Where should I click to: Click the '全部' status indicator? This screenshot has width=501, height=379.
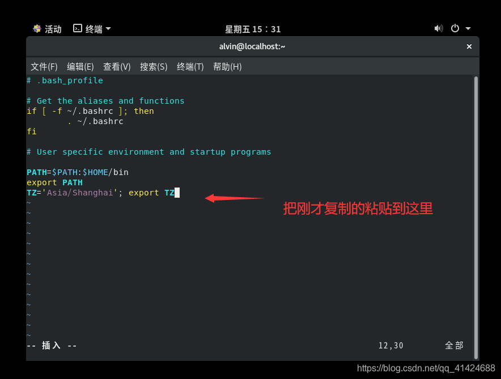454,346
